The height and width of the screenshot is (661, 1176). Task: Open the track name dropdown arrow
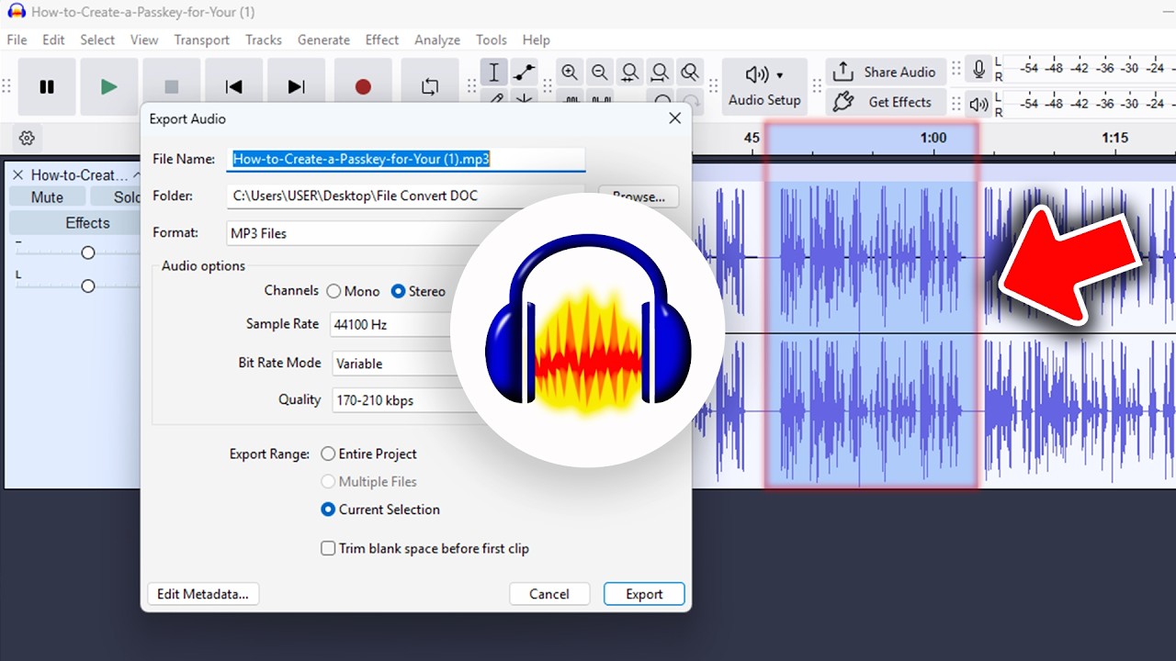[x=136, y=174]
